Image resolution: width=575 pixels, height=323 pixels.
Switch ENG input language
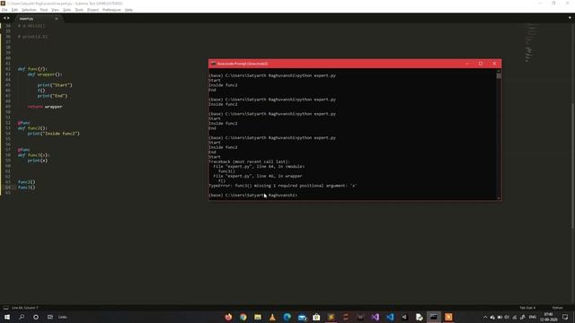pyautogui.click(x=533, y=317)
